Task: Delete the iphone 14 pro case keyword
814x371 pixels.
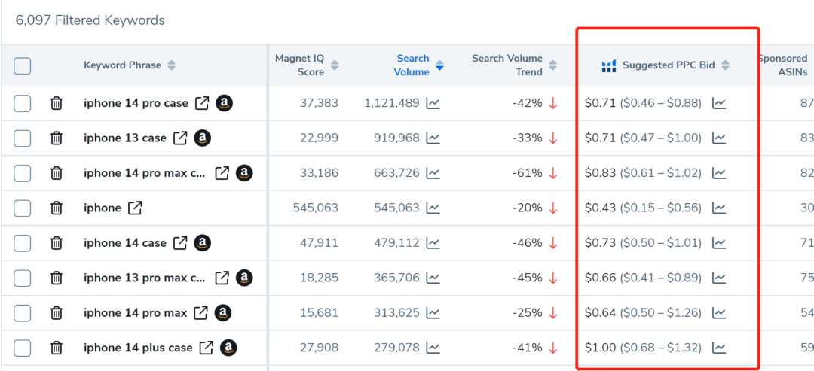Action: [x=56, y=103]
